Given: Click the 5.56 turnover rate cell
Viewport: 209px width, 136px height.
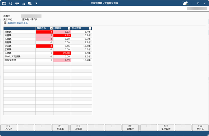Looking at the screenshot, I should click(62, 46).
